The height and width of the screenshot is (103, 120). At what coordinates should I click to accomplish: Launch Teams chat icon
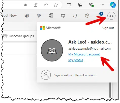(x=27, y=16)
